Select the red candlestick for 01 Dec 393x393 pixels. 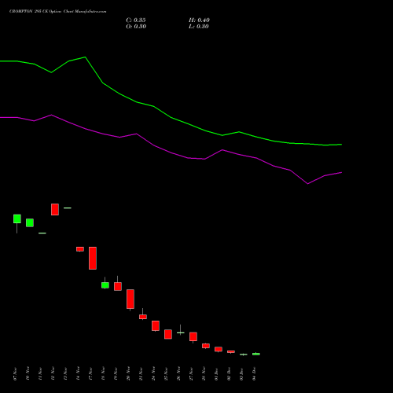(x=219, y=349)
